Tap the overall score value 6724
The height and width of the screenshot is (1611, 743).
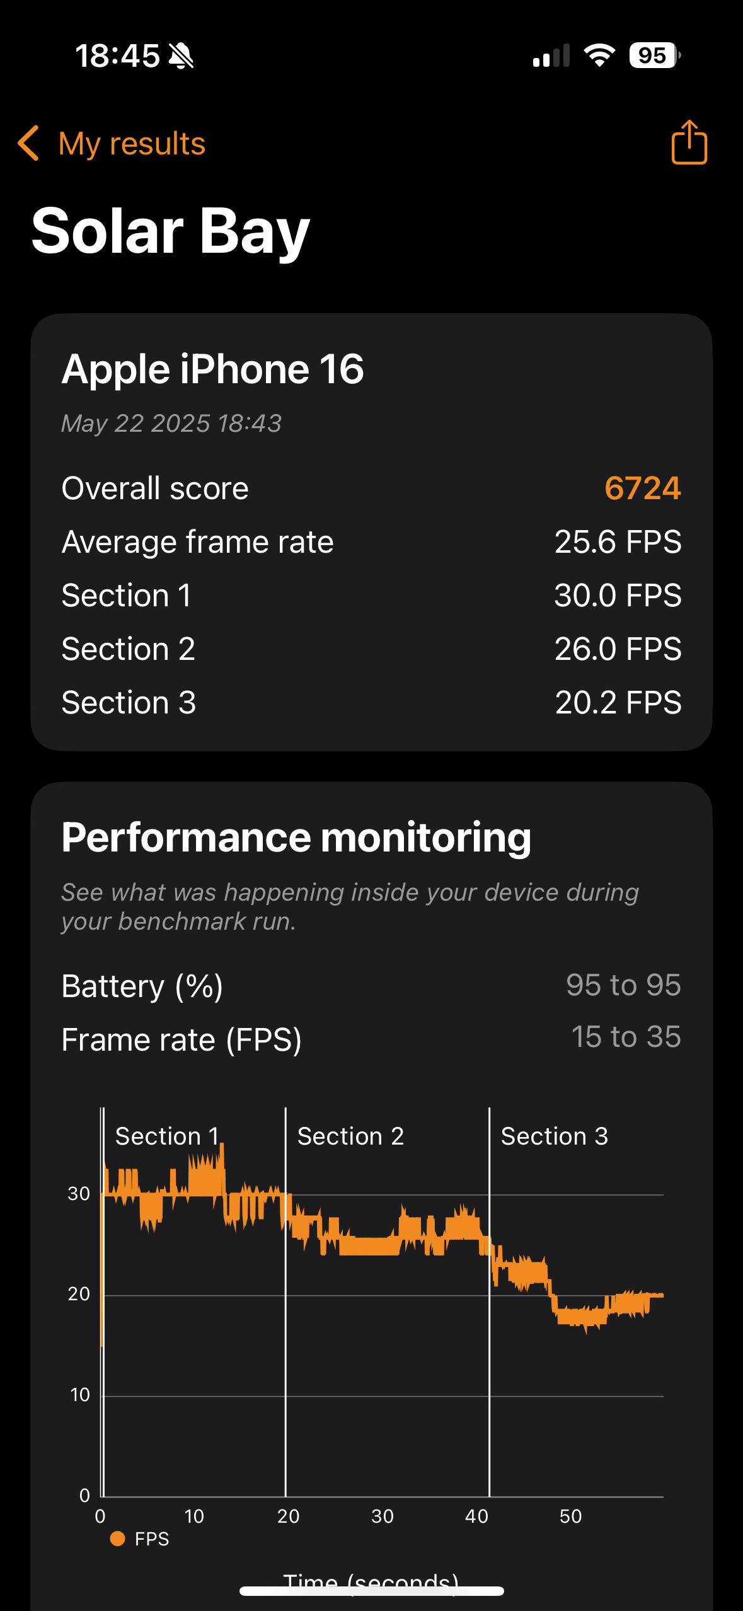coord(642,488)
